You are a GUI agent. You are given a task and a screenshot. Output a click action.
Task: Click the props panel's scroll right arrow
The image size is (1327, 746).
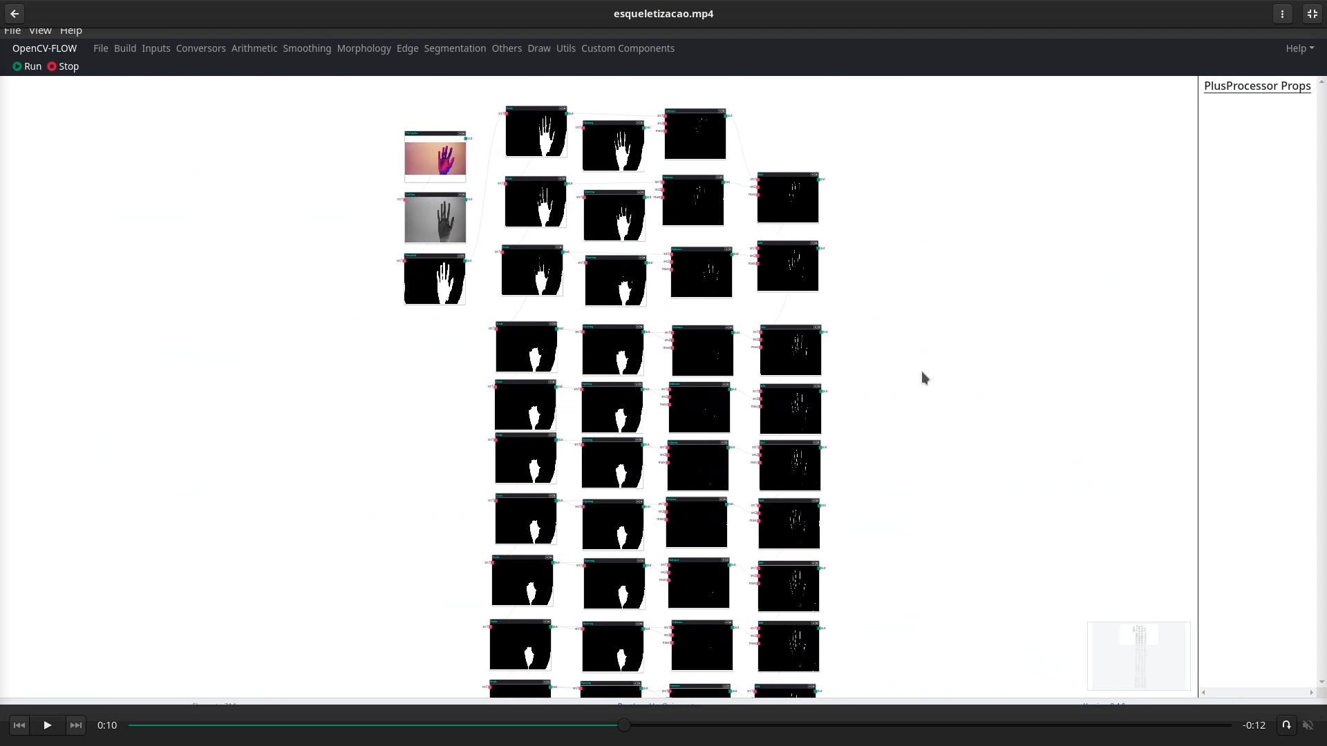tap(1311, 692)
